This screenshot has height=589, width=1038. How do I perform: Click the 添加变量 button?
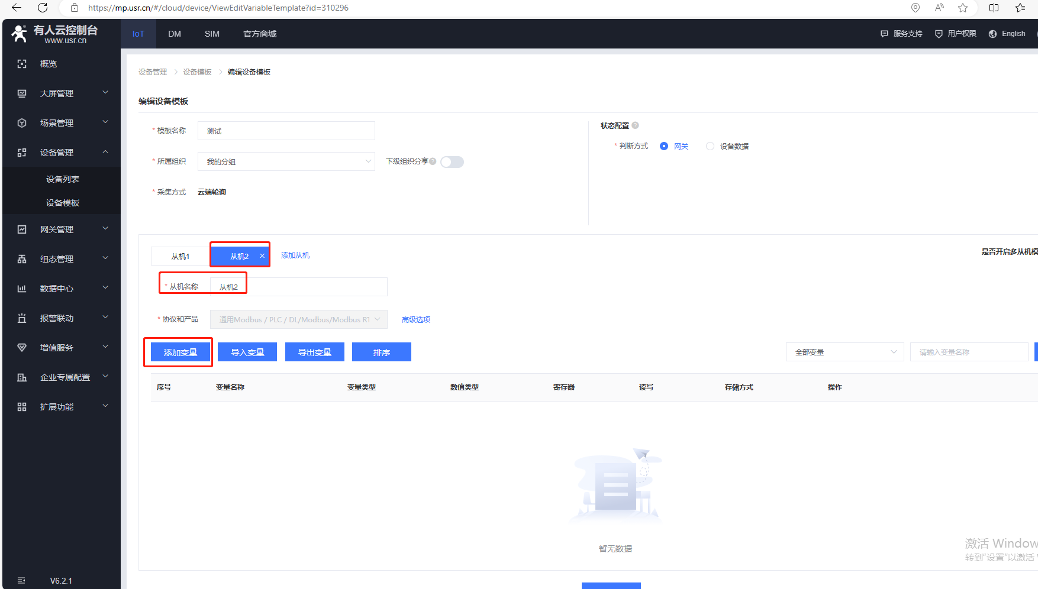pos(180,352)
